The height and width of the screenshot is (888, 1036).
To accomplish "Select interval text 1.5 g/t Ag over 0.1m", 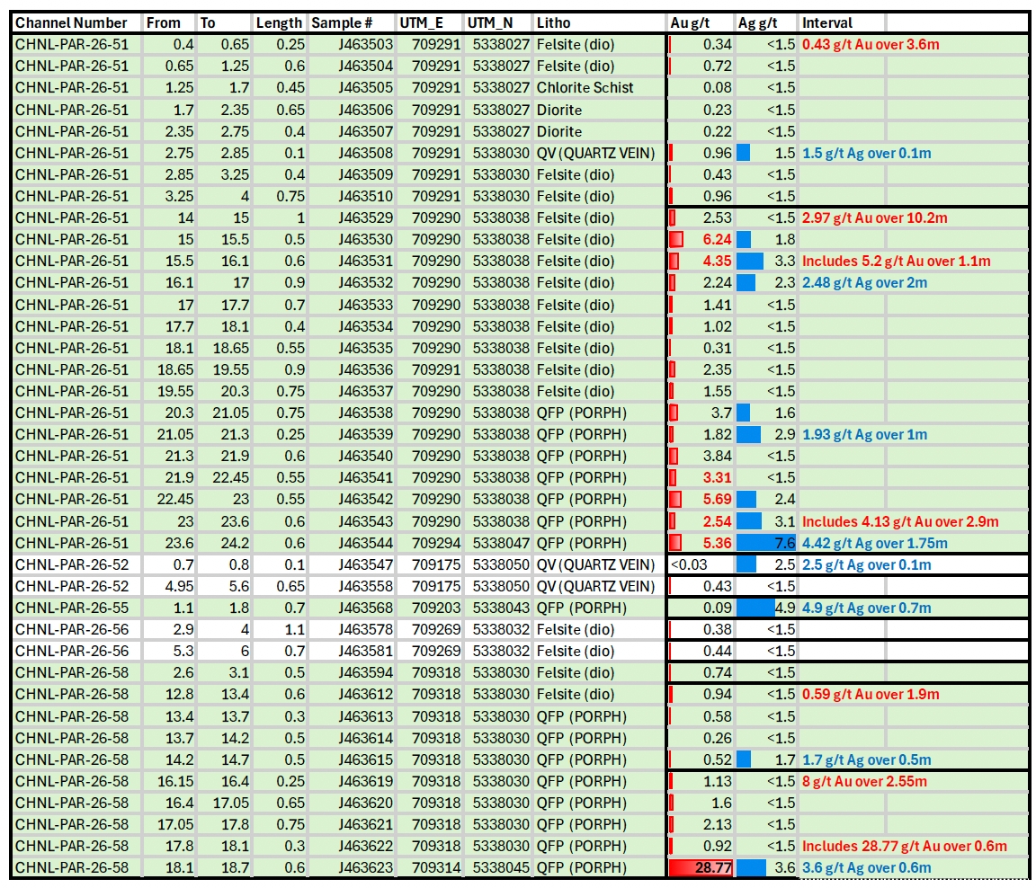I will click(x=866, y=153).
